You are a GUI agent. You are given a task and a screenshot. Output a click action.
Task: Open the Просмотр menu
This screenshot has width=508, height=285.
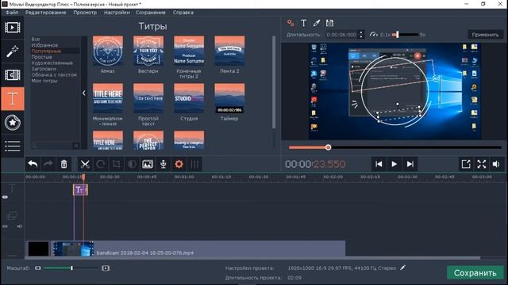pos(85,13)
